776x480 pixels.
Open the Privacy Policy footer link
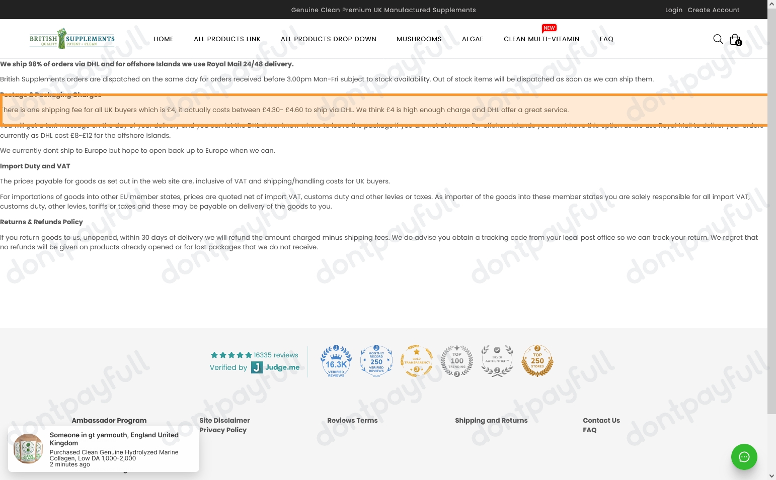[x=223, y=430]
